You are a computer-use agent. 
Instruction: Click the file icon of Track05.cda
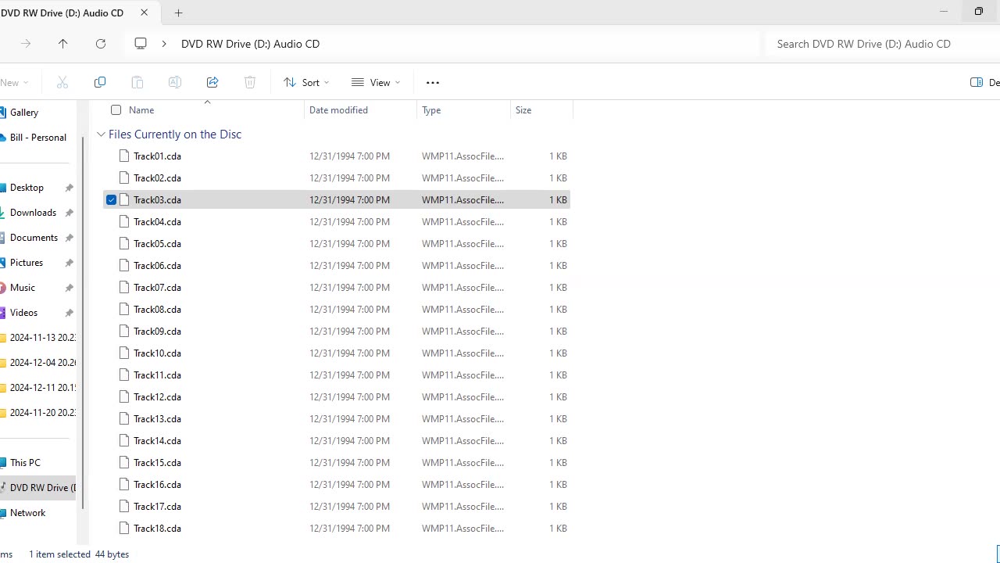point(123,243)
